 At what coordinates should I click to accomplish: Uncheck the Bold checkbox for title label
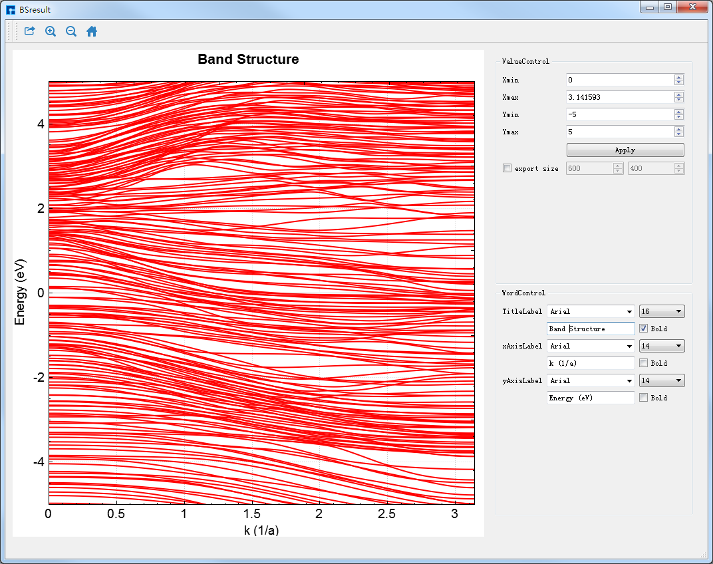pyautogui.click(x=643, y=329)
